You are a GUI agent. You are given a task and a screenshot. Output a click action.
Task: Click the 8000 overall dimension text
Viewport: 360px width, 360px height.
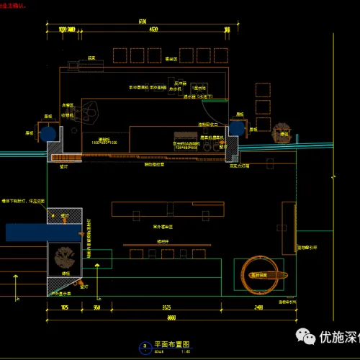[171, 318]
